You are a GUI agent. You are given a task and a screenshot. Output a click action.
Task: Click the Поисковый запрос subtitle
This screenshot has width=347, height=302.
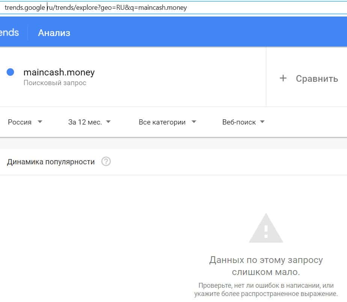(x=55, y=83)
